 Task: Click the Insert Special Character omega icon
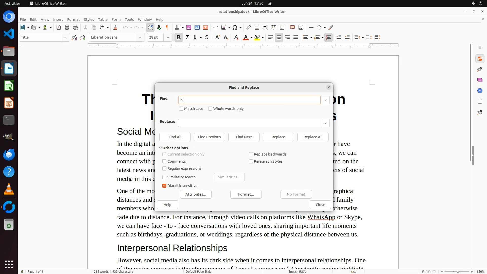(235, 27)
